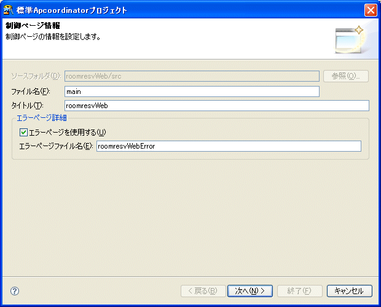Click the ファイル名(F): label
The height and width of the screenshot is (307, 381).
coord(31,91)
